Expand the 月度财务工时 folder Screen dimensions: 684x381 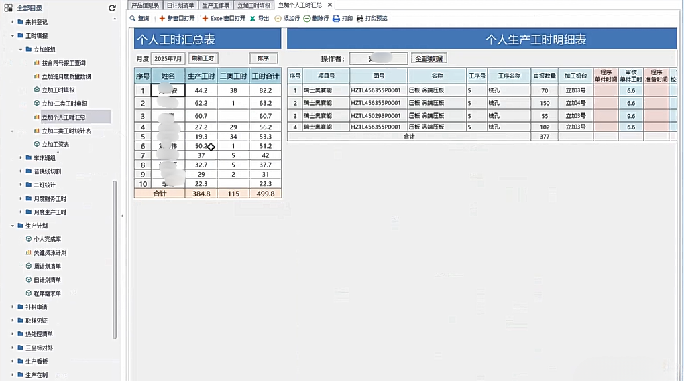[x=21, y=199]
